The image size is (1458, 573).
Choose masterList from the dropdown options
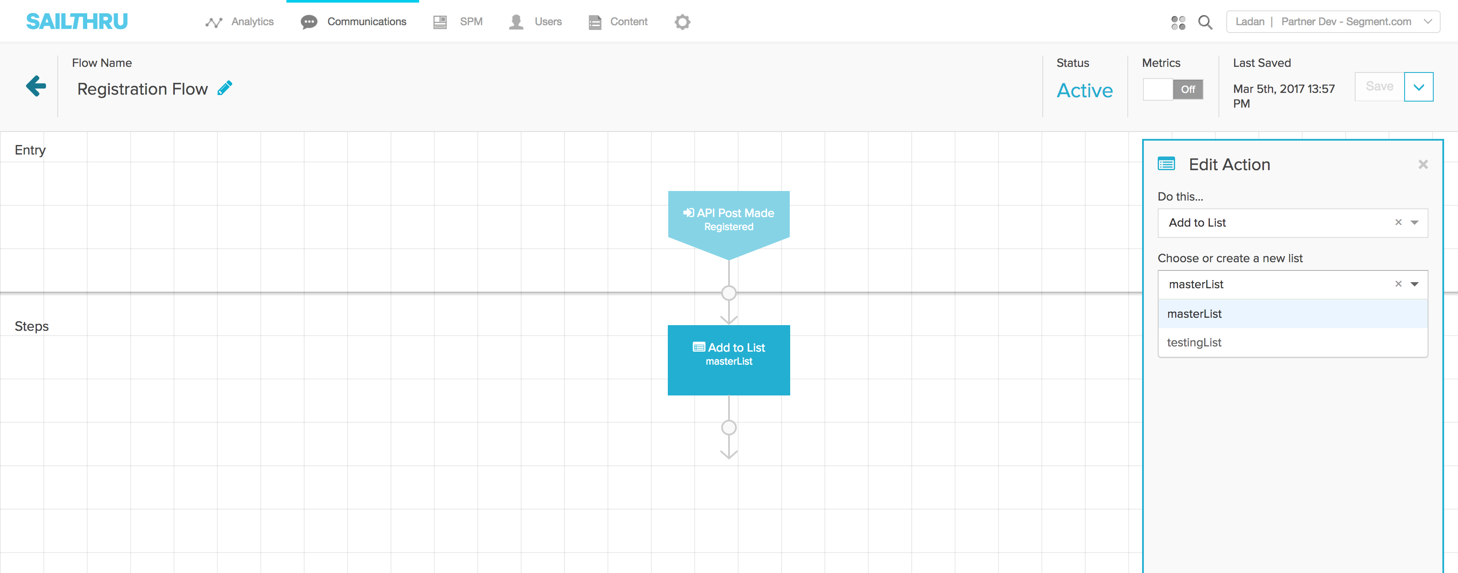point(1293,314)
